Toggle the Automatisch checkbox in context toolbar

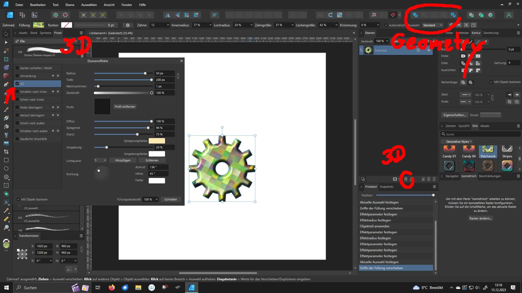386,25
